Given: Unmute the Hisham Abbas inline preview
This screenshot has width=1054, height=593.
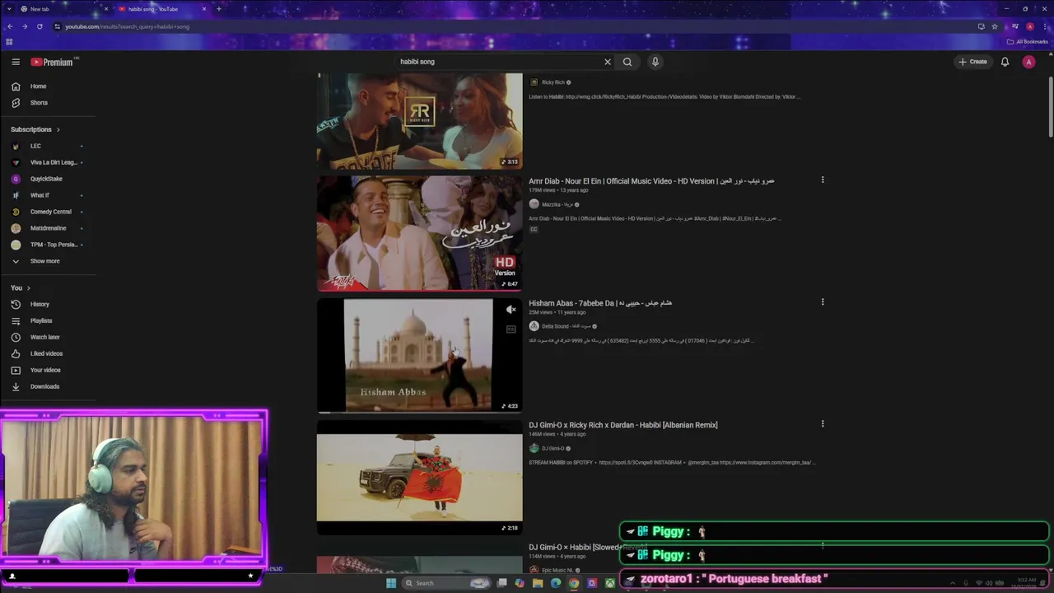Looking at the screenshot, I should [511, 310].
